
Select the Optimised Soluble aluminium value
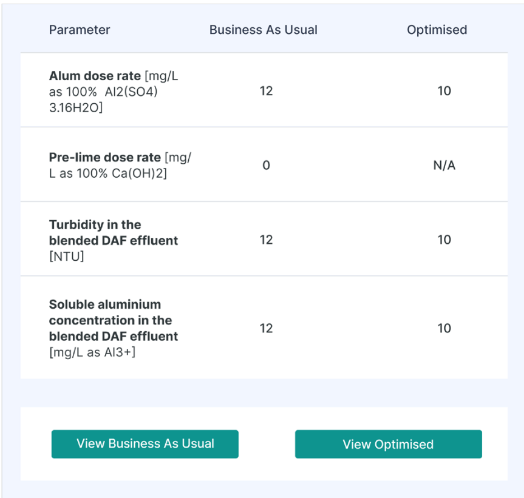444,328
